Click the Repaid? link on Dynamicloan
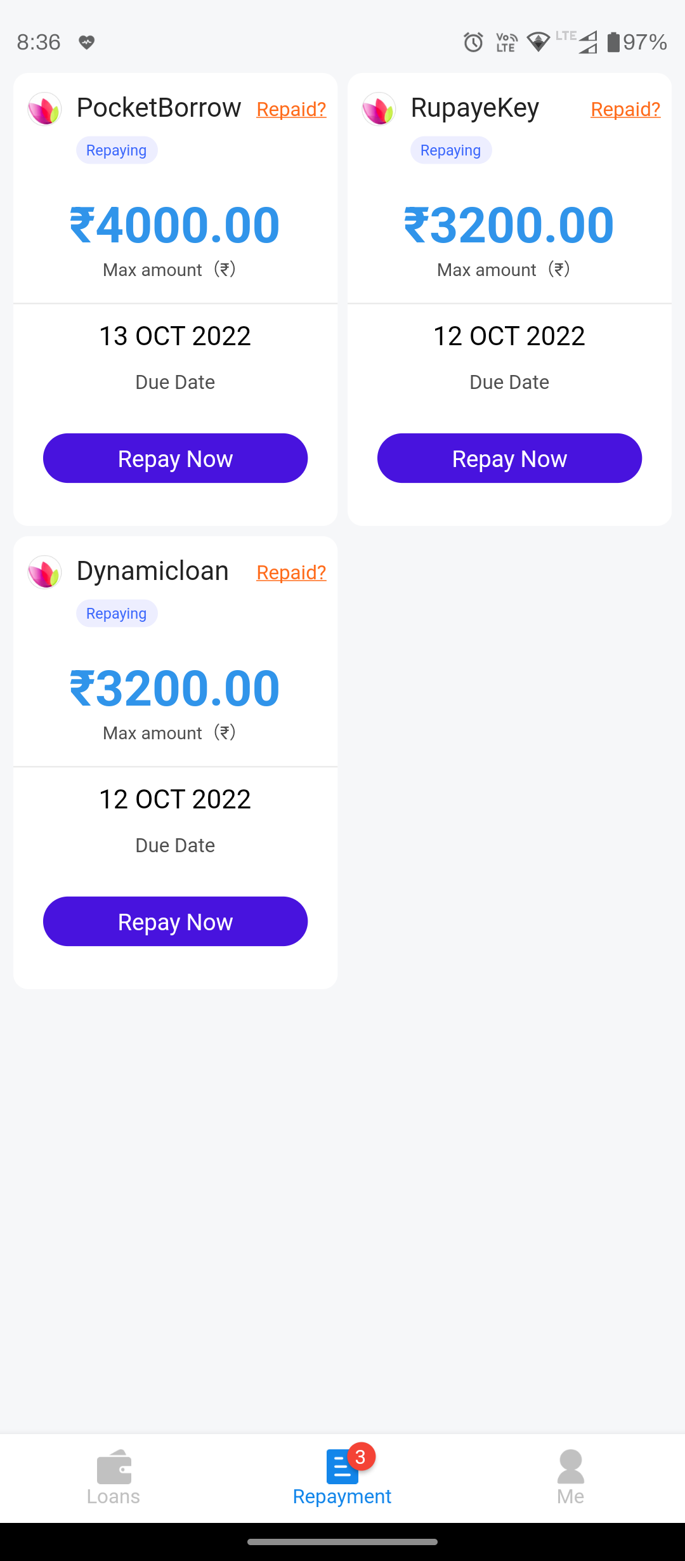This screenshot has height=1561, width=685. pos(291,573)
